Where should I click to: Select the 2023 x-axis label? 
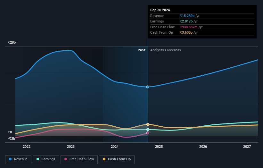pyautogui.click(x=70, y=147)
